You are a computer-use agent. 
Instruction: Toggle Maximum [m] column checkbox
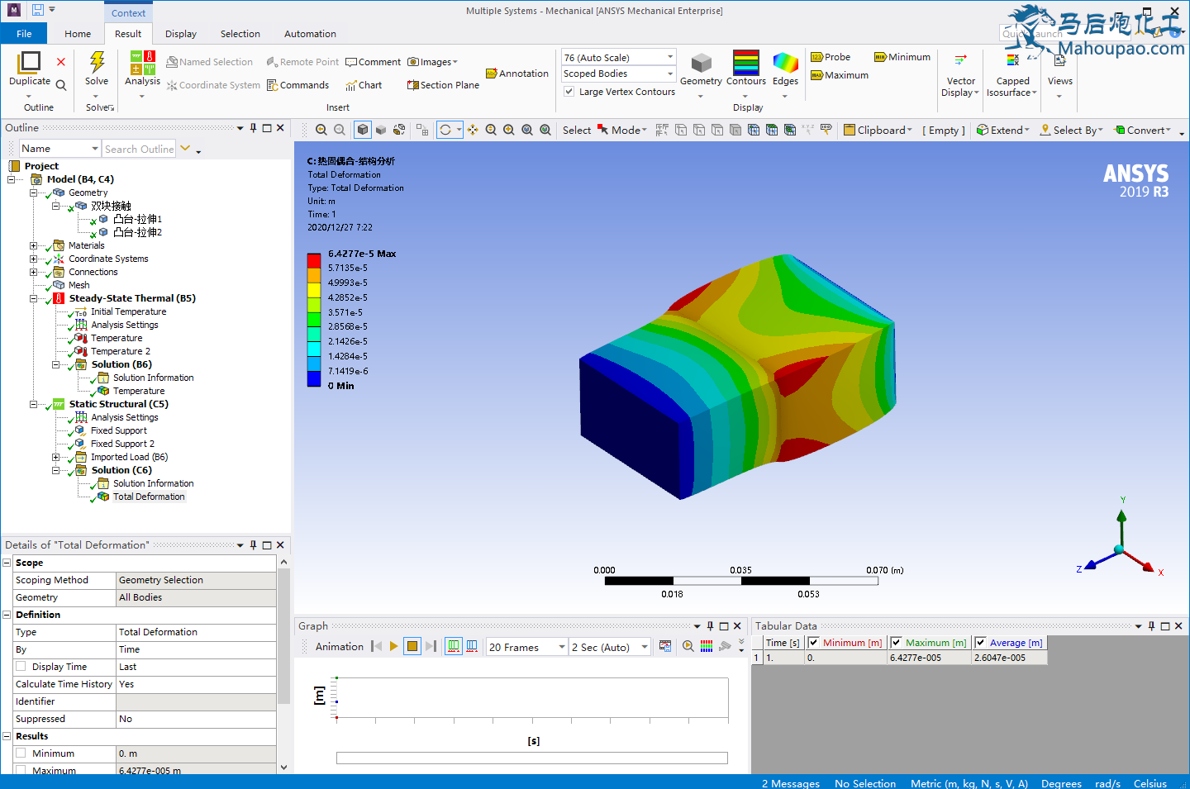pos(897,643)
